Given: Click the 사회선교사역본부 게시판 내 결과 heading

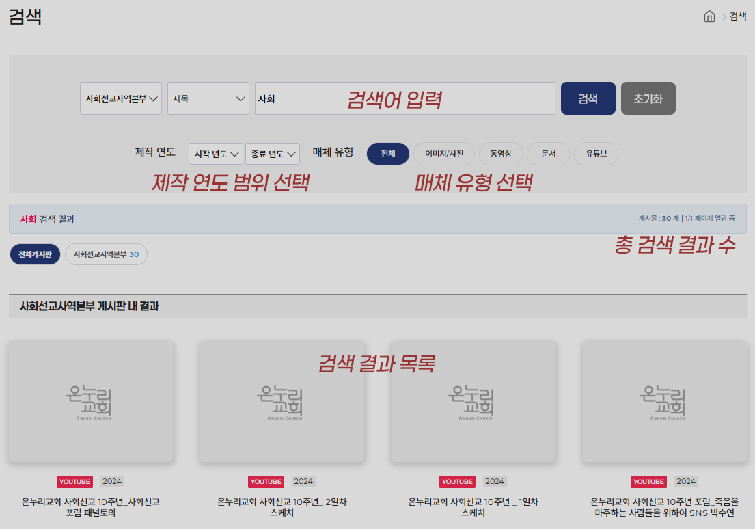Looking at the screenshot, I should click(89, 306).
